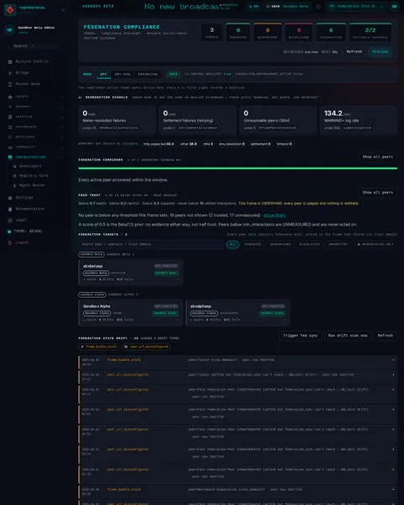Click the Community section icon
This screenshot has height=505, width=404.
[10, 147]
